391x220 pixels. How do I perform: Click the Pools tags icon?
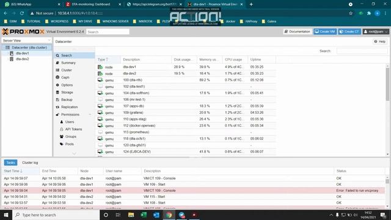tap(61, 144)
